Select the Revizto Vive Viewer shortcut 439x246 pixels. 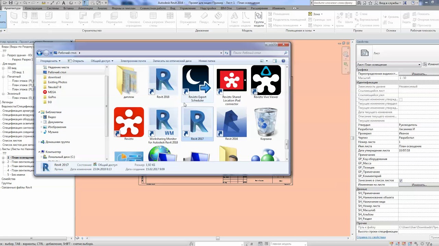pyautogui.click(x=266, y=81)
